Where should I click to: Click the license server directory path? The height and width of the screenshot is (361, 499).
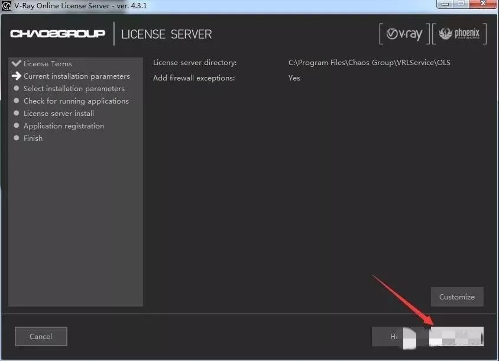(369, 62)
